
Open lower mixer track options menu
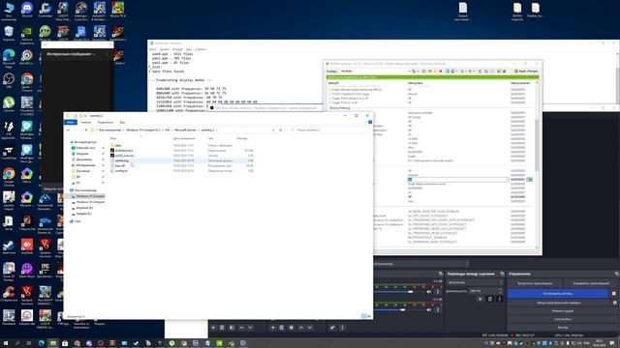[x=438, y=309]
